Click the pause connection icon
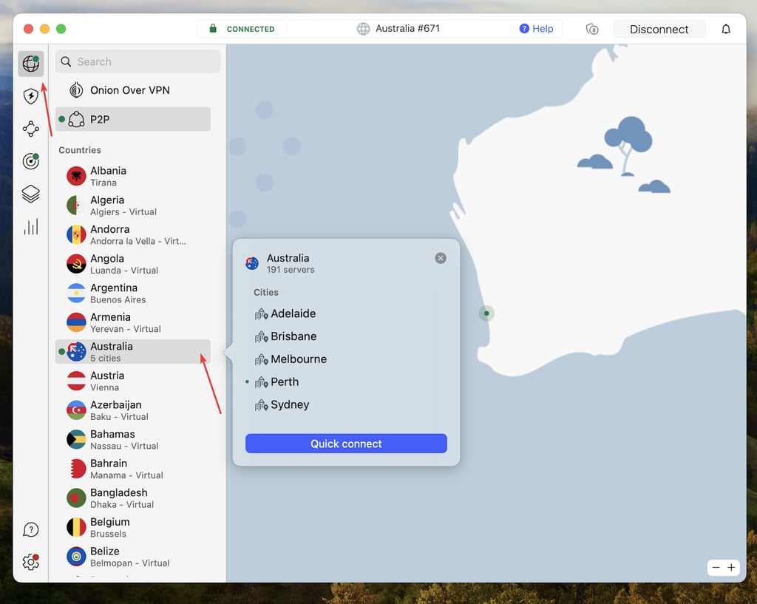Screen dimensions: 757x604 (592, 30)
